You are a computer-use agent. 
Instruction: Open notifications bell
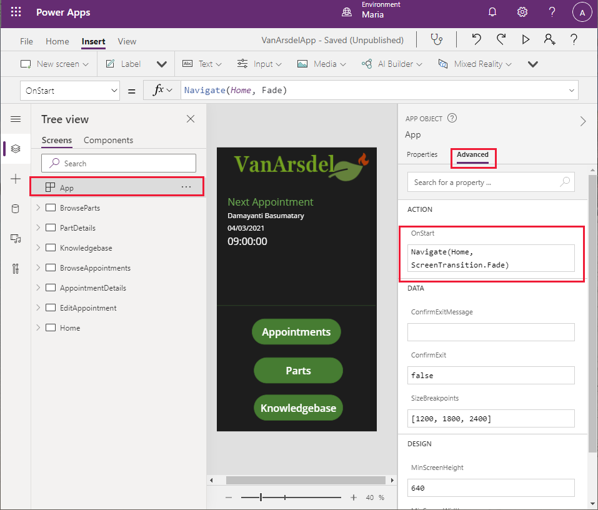point(492,12)
